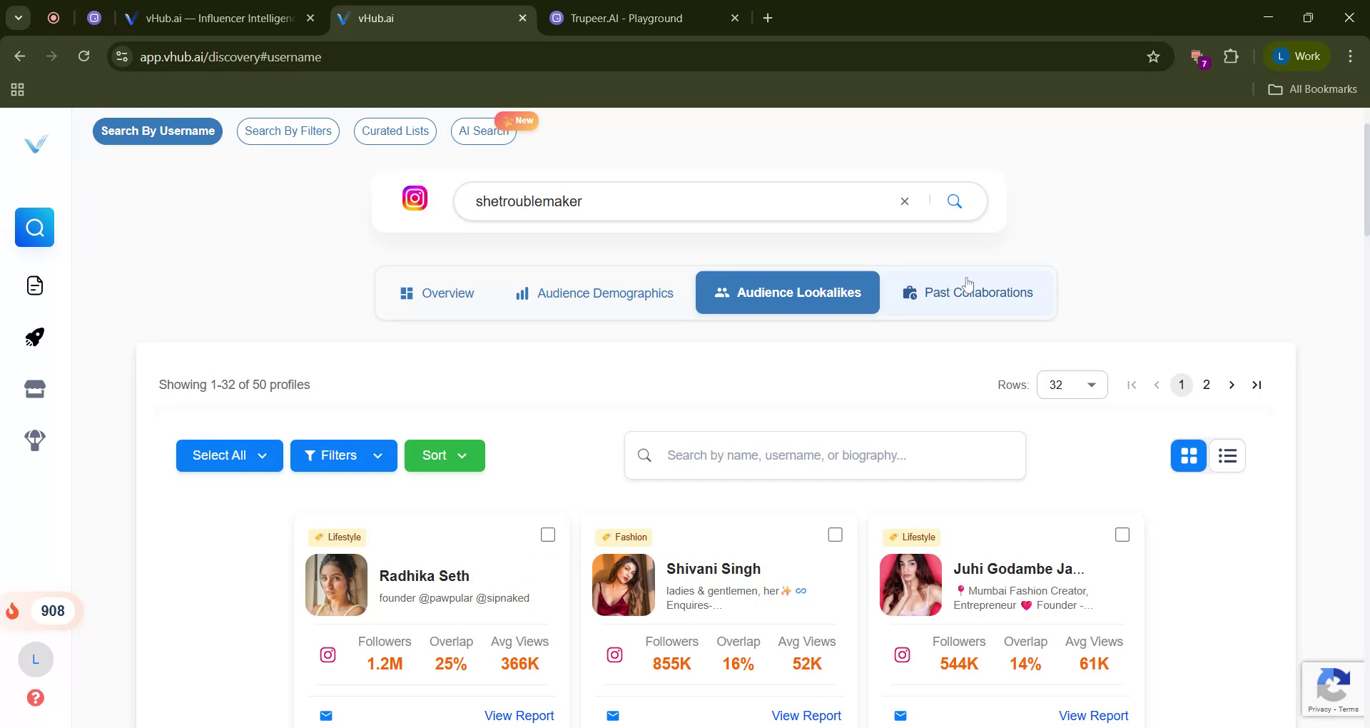Open View Report for Shivani Singh

pos(806,715)
